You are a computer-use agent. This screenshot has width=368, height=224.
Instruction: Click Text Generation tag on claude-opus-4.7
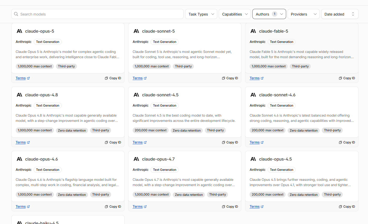pos(165,170)
